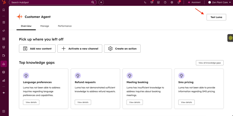Click the help question mark icon
The width and height of the screenshot is (233, 116).
coord(165,2)
